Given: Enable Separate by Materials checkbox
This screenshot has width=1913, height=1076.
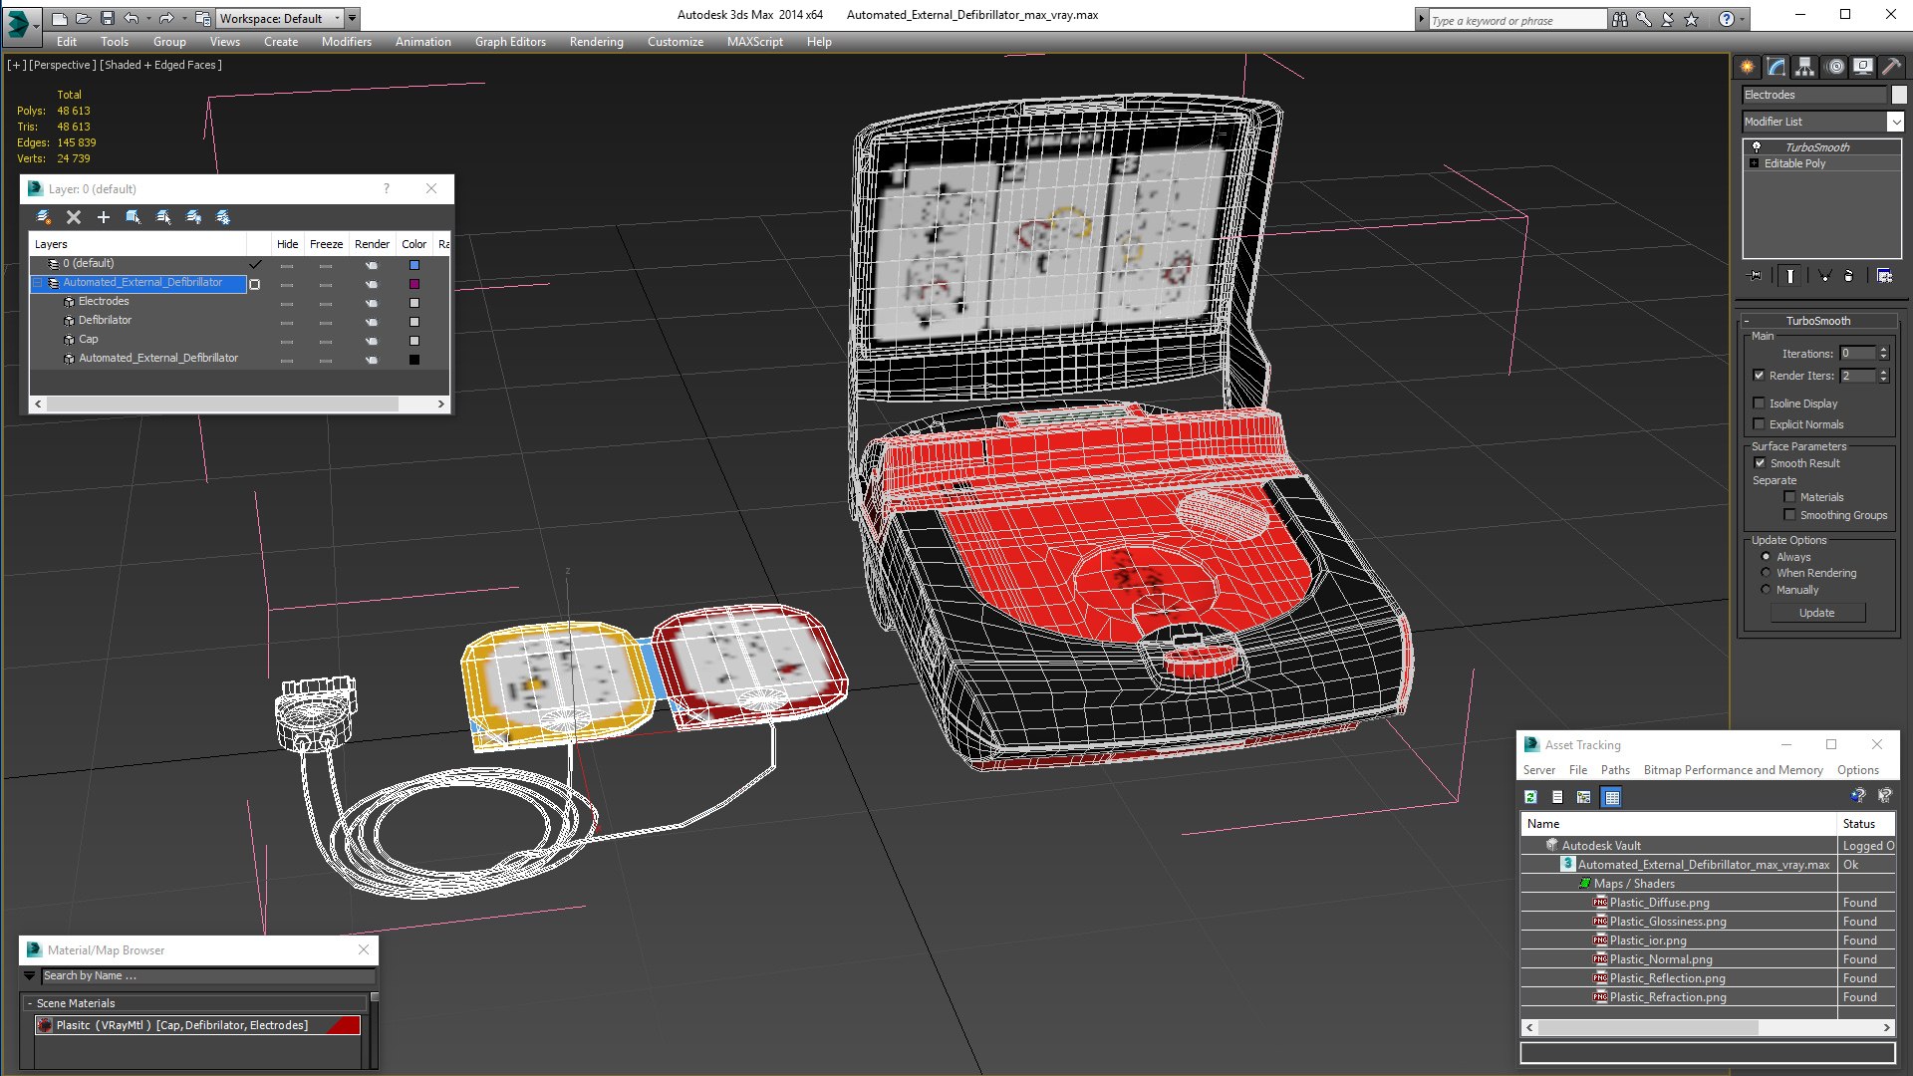Looking at the screenshot, I should pos(1790,497).
